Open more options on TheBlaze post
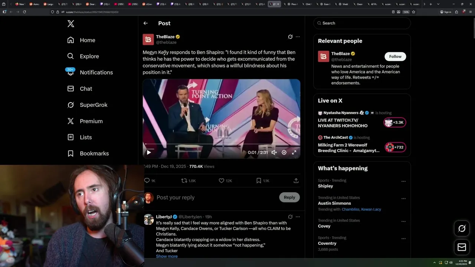The image size is (475, 267). 298,37
